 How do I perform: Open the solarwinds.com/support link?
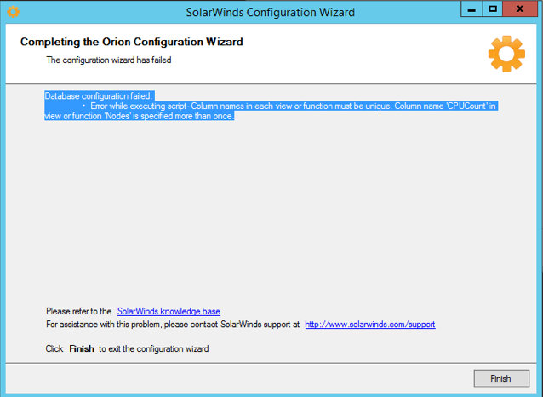tap(370, 325)
